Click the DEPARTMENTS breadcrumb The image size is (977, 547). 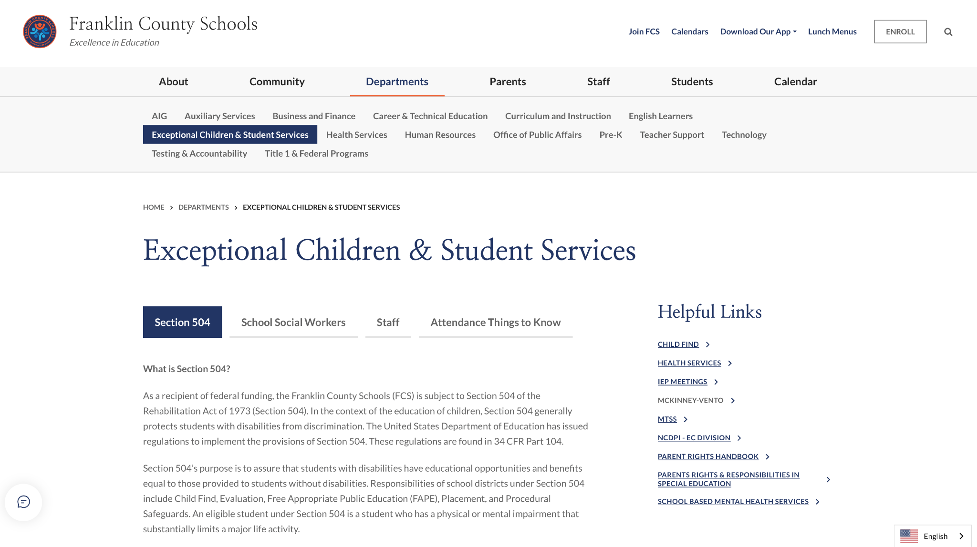[204, 207]
